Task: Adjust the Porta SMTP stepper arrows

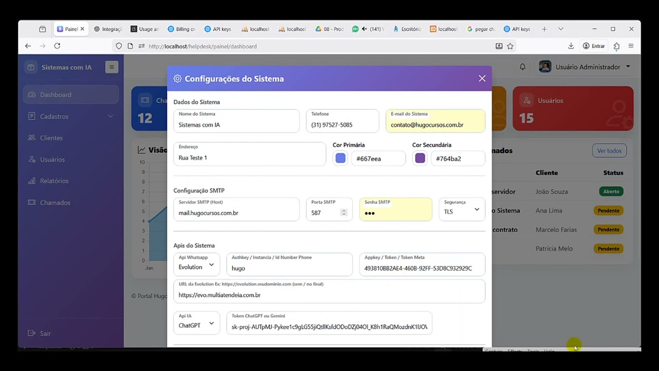Action: tap(344, 213)
